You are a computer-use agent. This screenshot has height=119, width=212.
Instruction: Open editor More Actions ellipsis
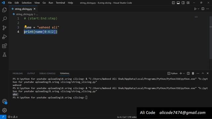[208, 9]
